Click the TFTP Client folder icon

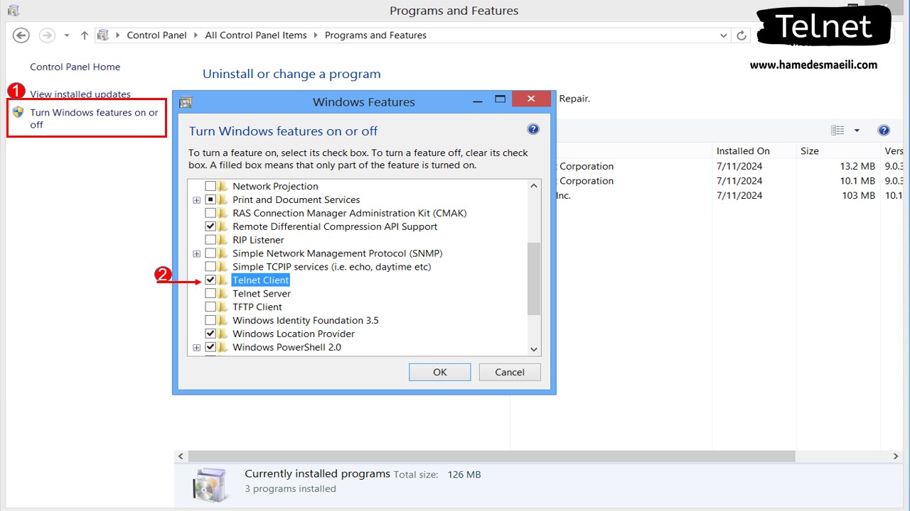click(223, 307)
